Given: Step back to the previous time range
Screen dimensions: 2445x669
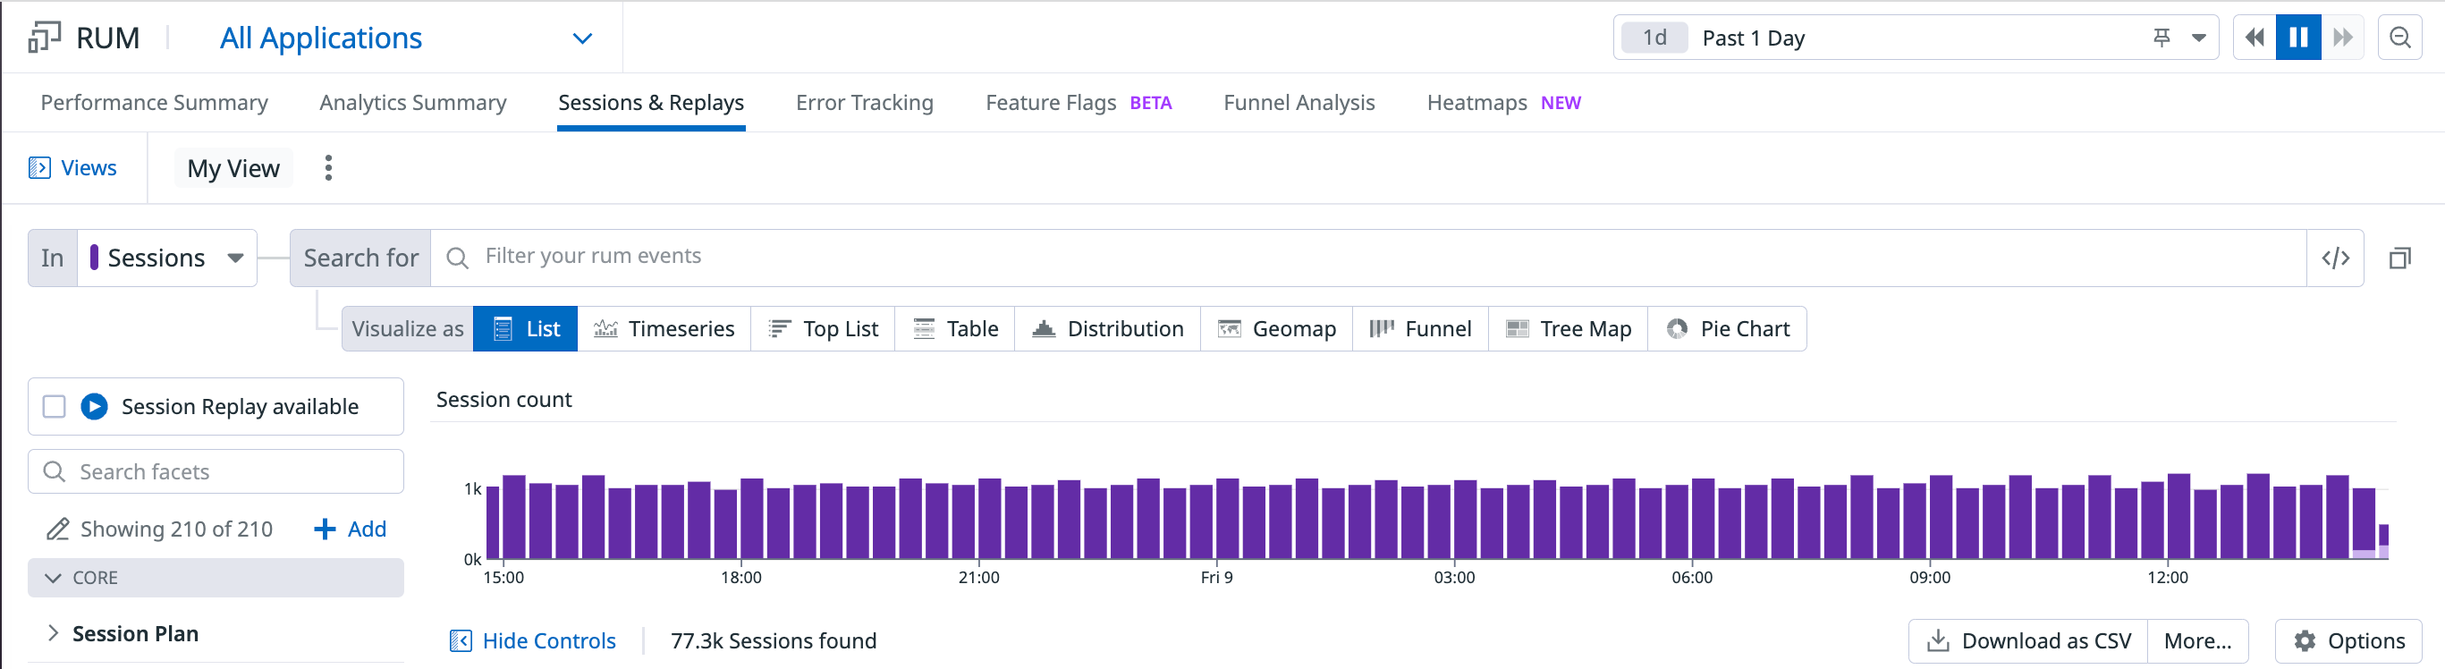Looking at the screenshot, I should tap(2255, 38).
